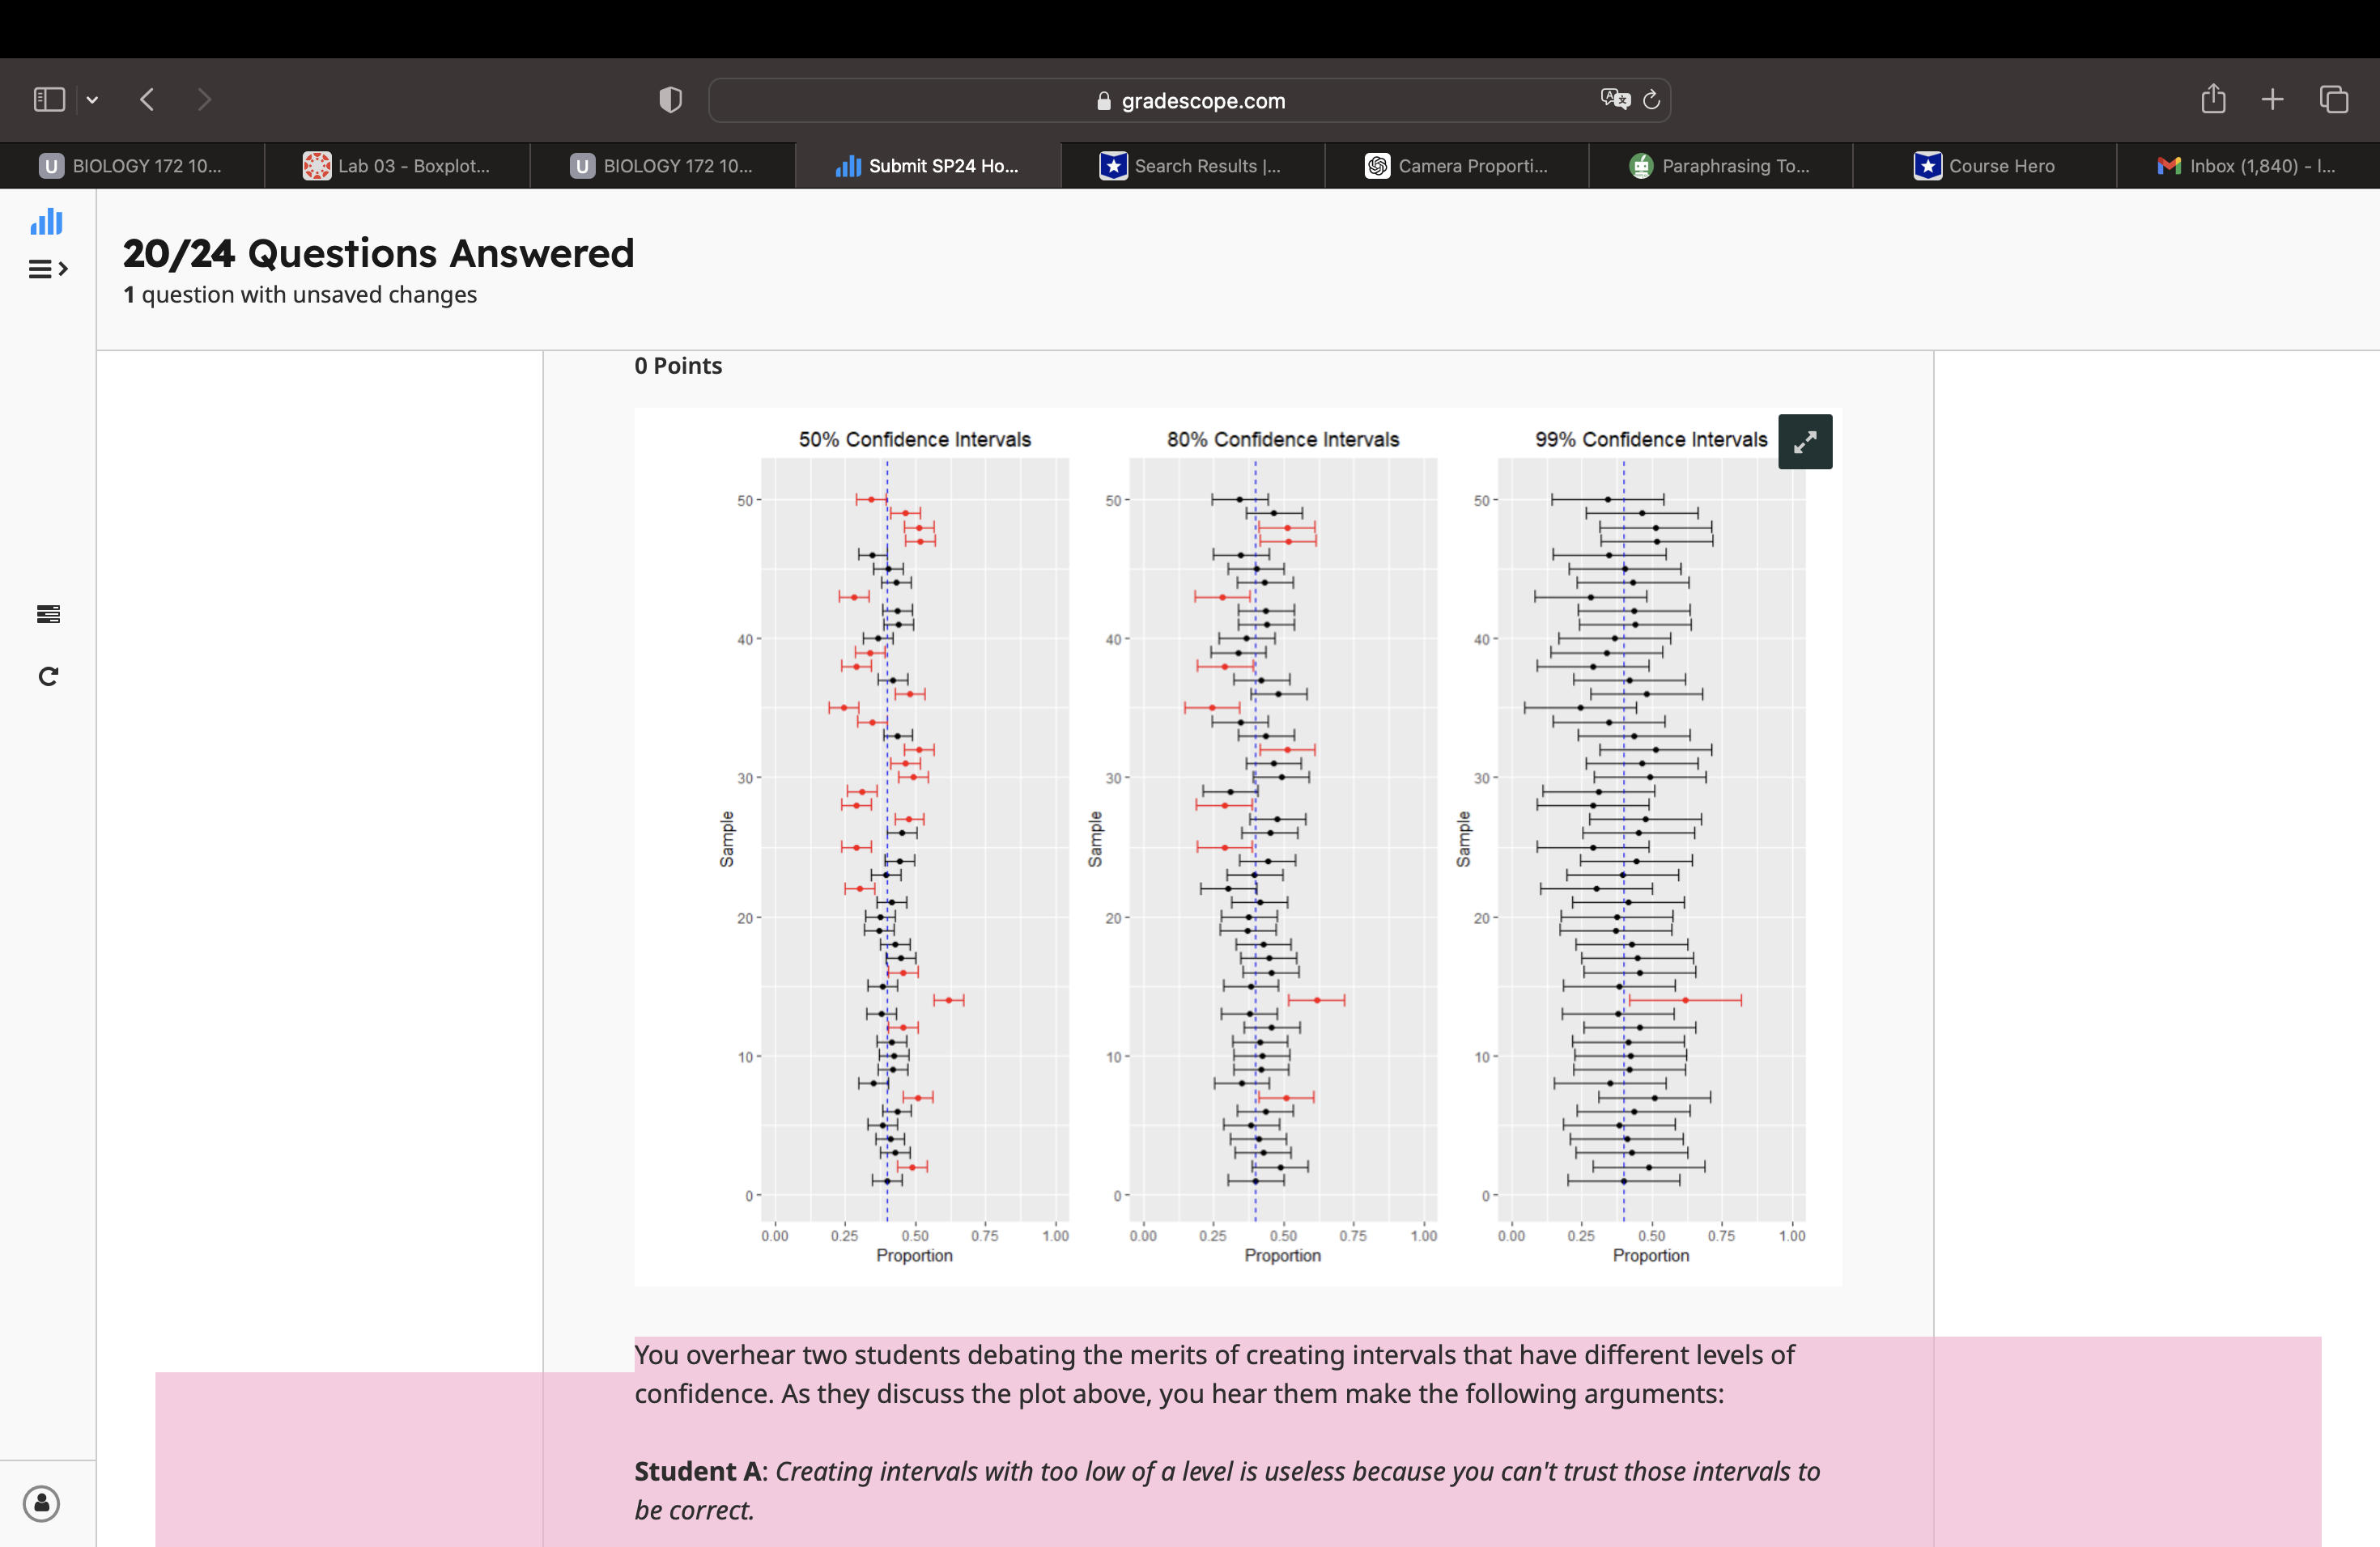This screenshot has height=1547, width=2380.
Task: Expand the Gradescope sidebar menu
Action: (47, 269)
